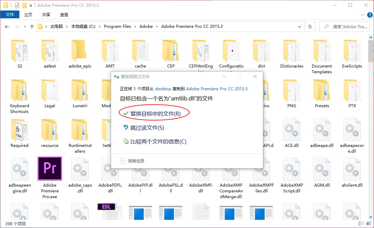Expand the chevron after 此电脑 in path
Viewport: 374px width, 228px height.
point(67,26)
